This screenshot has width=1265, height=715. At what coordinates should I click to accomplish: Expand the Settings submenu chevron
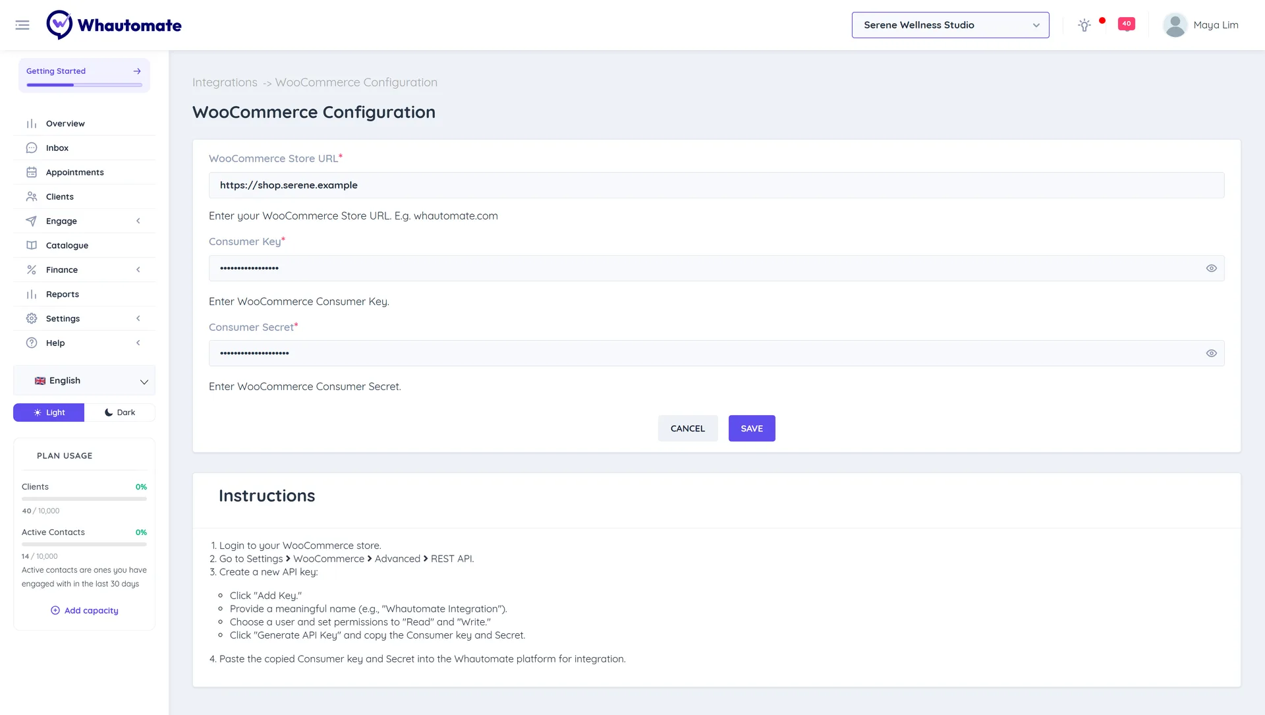[138, 319]
